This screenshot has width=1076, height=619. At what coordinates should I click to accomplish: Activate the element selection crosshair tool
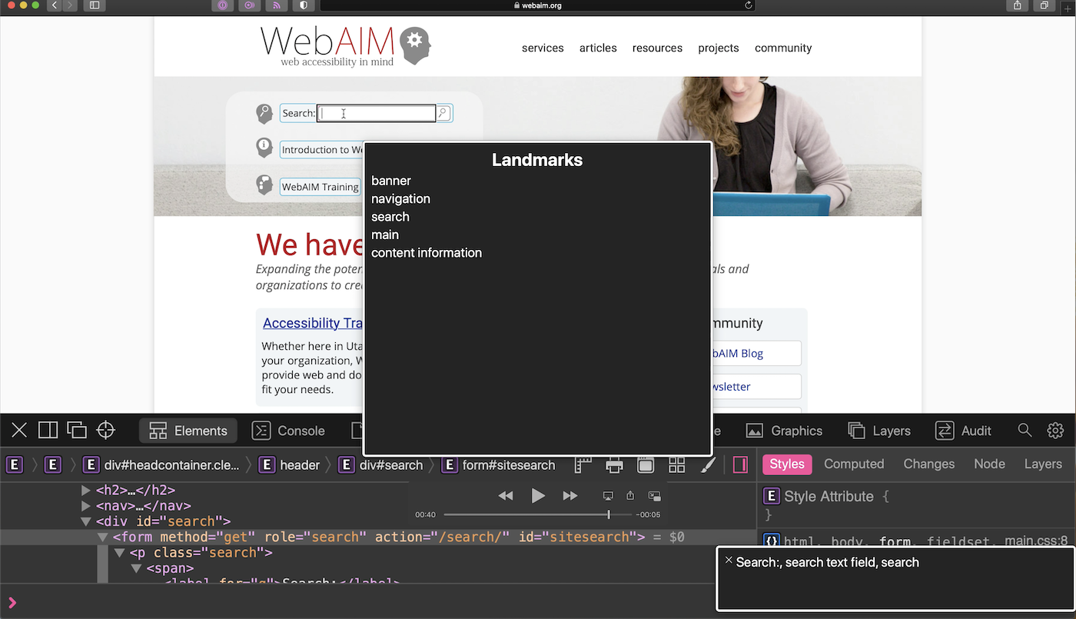[106, 431]
